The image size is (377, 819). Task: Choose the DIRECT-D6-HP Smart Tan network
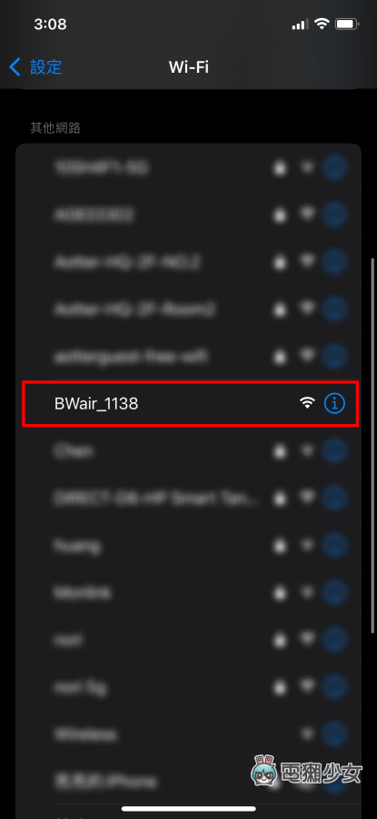click(x=188, y=498)
